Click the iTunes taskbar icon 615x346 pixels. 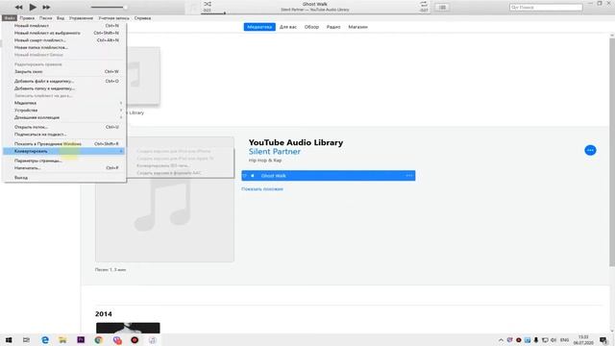(x=153, y=339)
